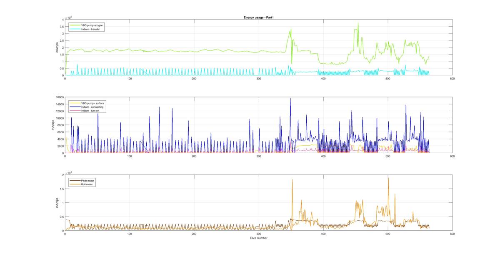The width and height of the screenshot is (500, 259).
Task: Click the 'mAmps' y-axis label of the middle plot
Action: coord(53,125)
